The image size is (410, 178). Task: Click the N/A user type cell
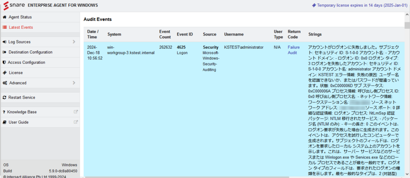point(277,47)
